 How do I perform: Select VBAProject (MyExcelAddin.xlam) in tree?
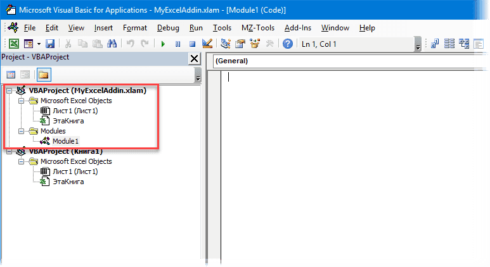87,90
